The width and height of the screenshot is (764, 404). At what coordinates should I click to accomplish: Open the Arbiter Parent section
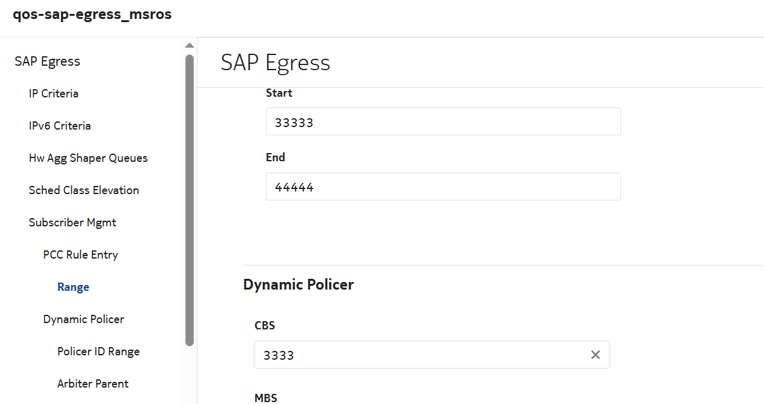point(92,384)
